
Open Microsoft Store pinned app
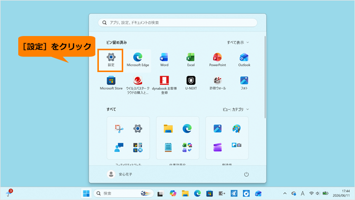[x=111, y=83]
